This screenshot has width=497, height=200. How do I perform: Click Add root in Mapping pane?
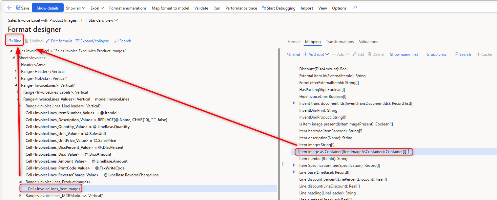(314, 55)
